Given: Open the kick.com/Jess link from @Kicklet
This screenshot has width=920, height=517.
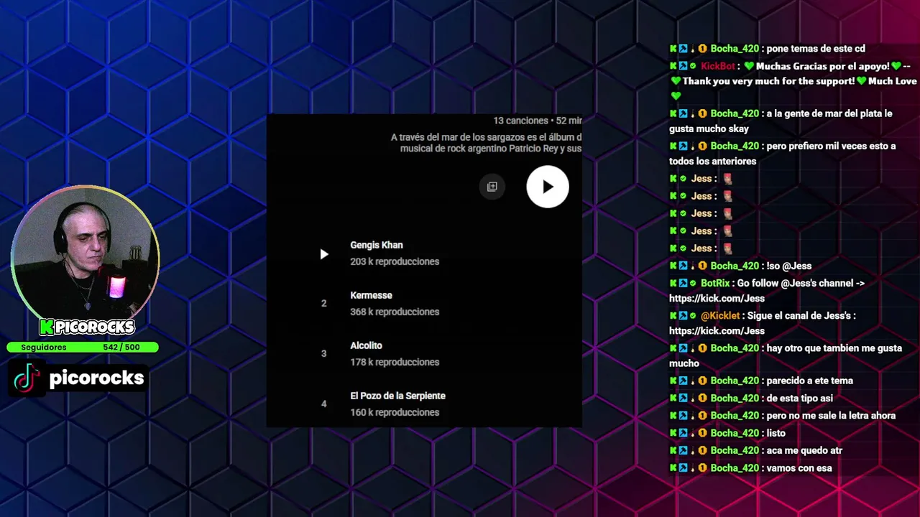Looking at the screenshot, I should (717, 331).
